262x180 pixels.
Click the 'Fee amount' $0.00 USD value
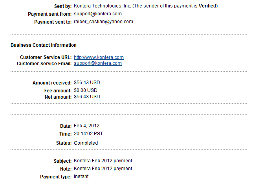(86, 90)
